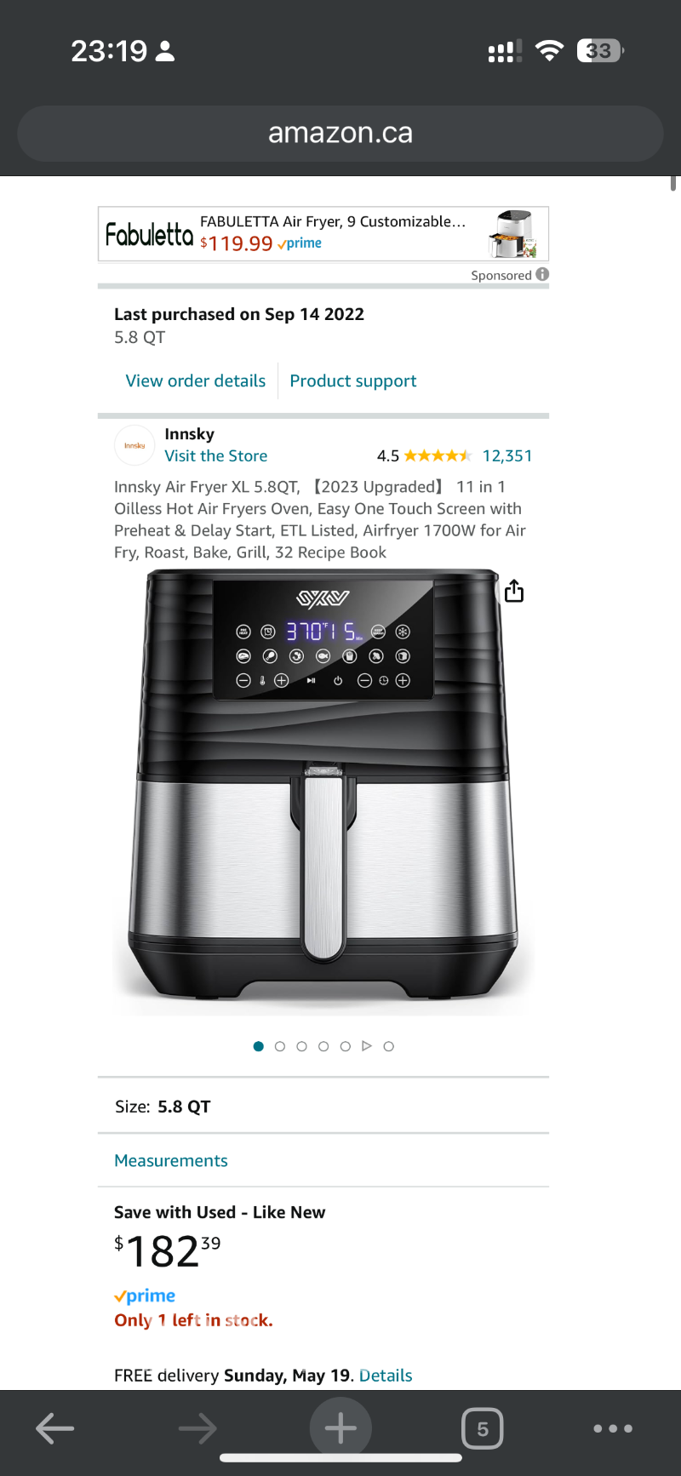Viewport: 681px width, 1476px height.
Task: Go back with browser back arrow
Action: 55,1428
